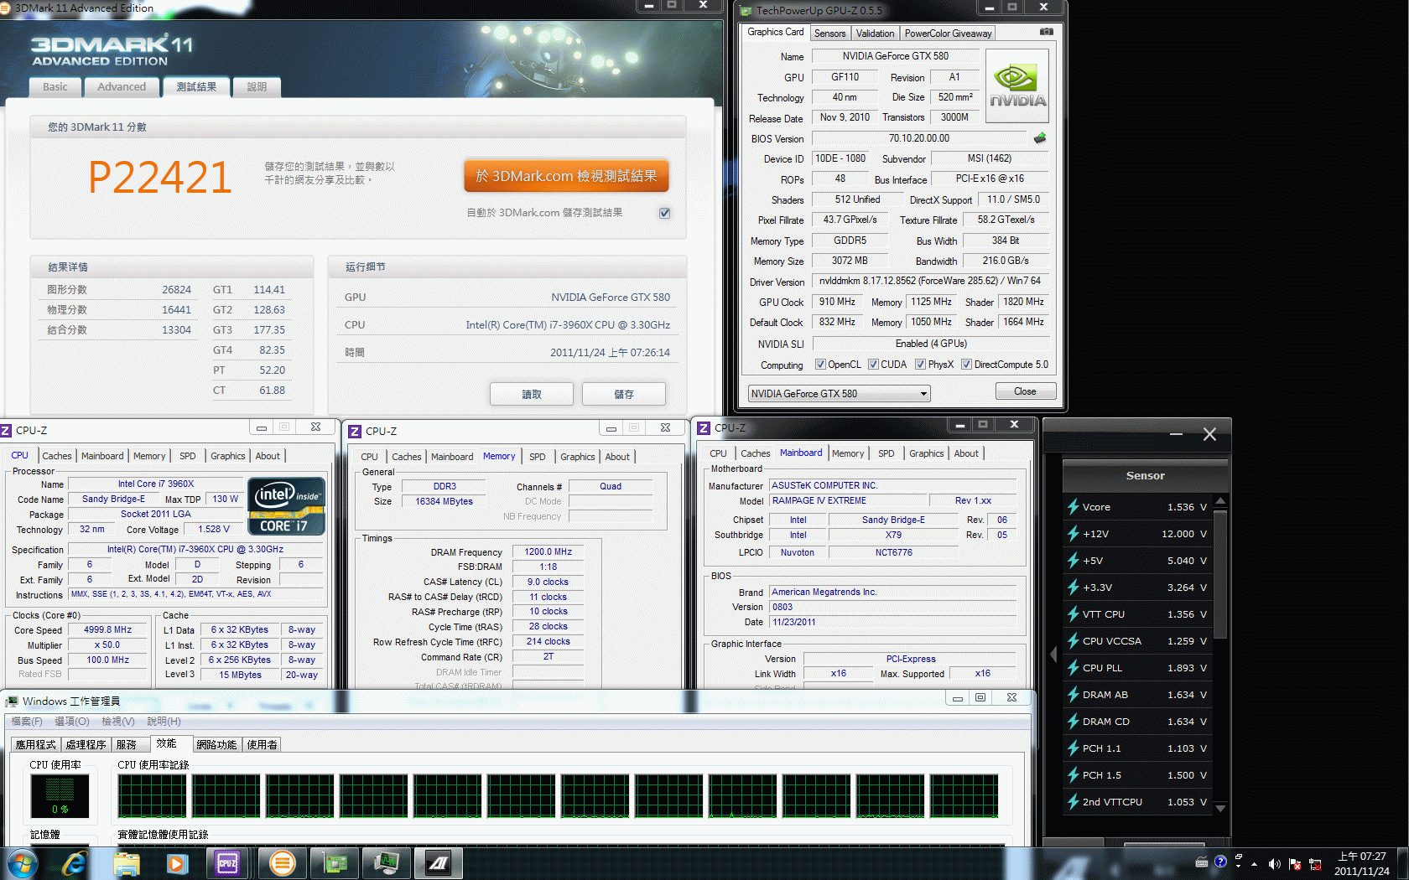Open the 處理程序 tab in Task Manager
This screenshot has width=1409, height=880.
86,744
